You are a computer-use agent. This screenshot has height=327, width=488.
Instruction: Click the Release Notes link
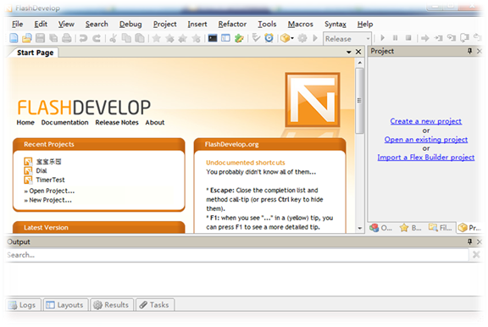[x=117, y=123]
